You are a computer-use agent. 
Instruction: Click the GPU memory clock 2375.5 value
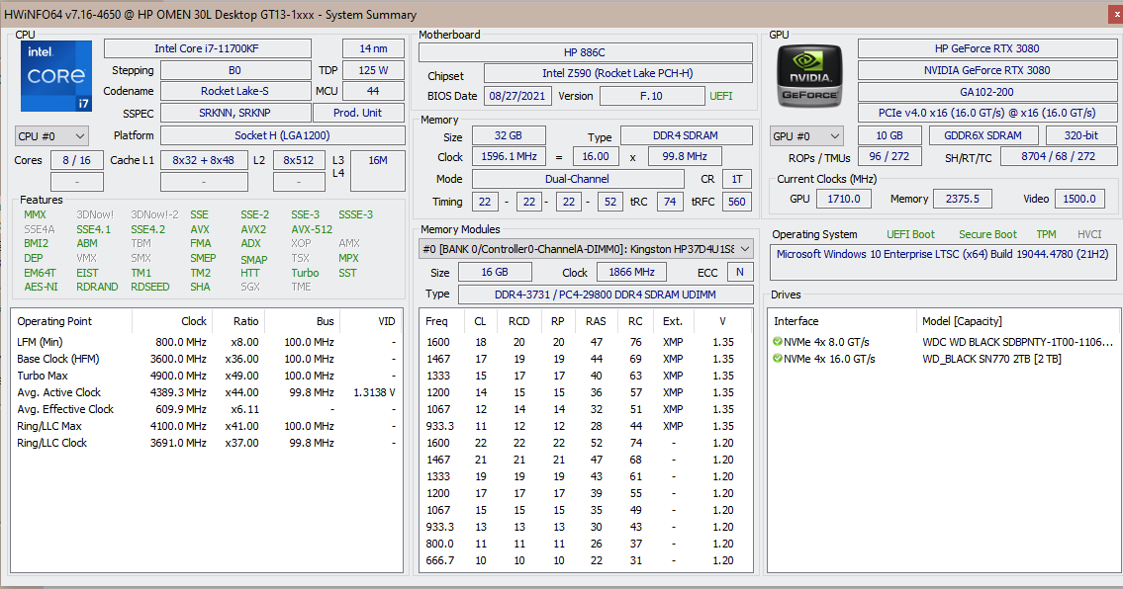962,199
